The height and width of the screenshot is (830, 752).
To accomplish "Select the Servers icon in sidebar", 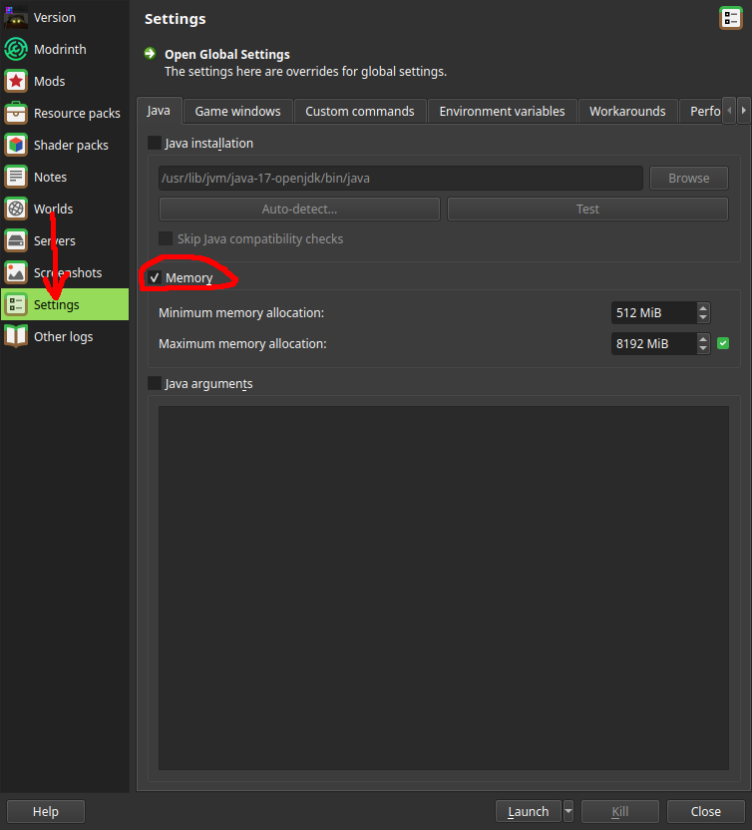I will 16,240.
